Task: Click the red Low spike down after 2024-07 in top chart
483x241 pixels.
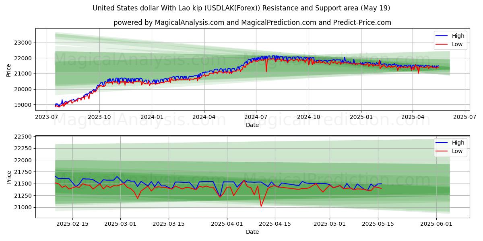Action: point(266,71)
